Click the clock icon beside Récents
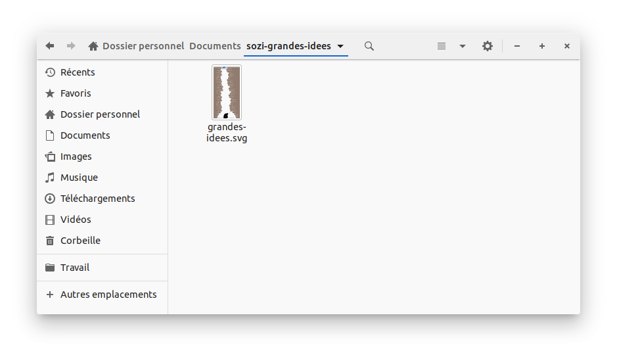Image resolution: width=617 pixels, height=355 pixels. pyautogui.click(x=50, y=72)
